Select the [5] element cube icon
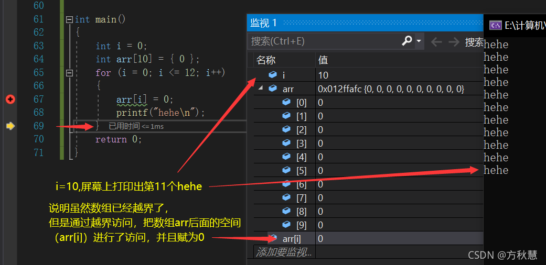 (x=286, y=170)
